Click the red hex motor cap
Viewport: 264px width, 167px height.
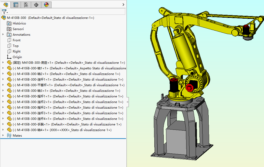click(190, 88)
